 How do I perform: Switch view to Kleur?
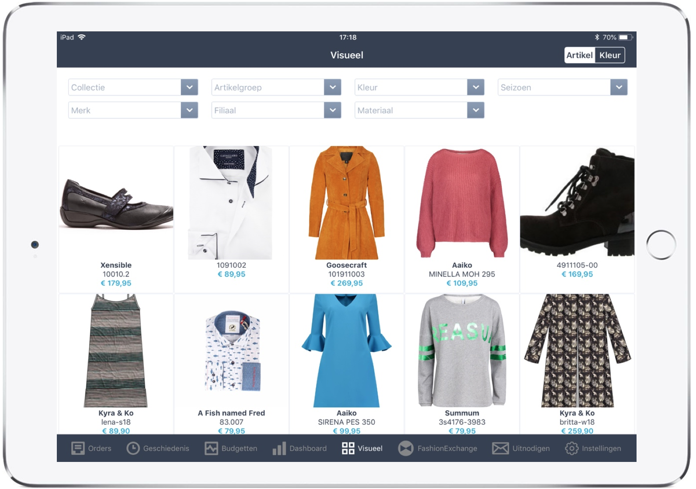pyautogui.click(x=610, y=55)
